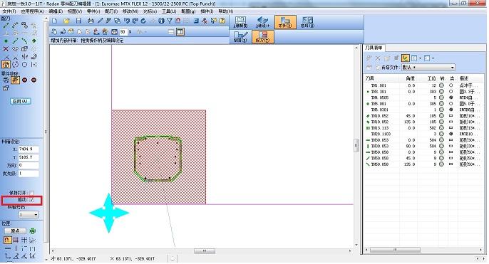489x264 pixels.
Task: Expand the arrow next to the list view icon
Action: click(421, 58)
